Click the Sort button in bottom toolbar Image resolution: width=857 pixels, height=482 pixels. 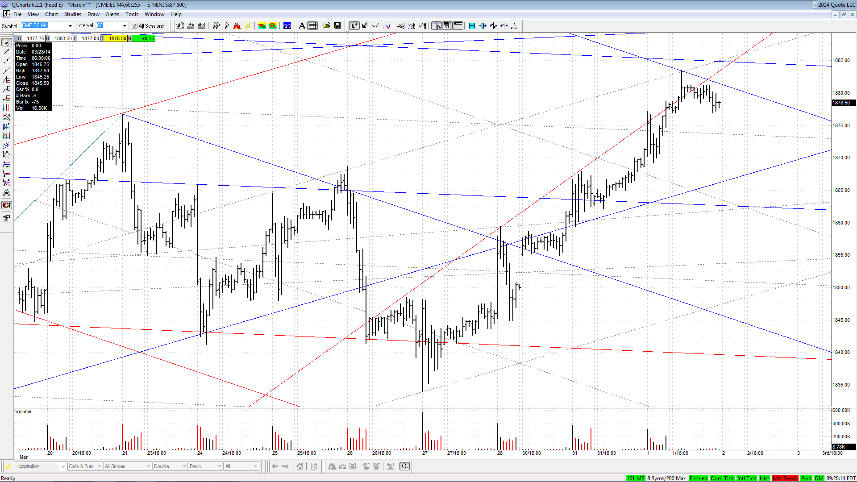391,466
